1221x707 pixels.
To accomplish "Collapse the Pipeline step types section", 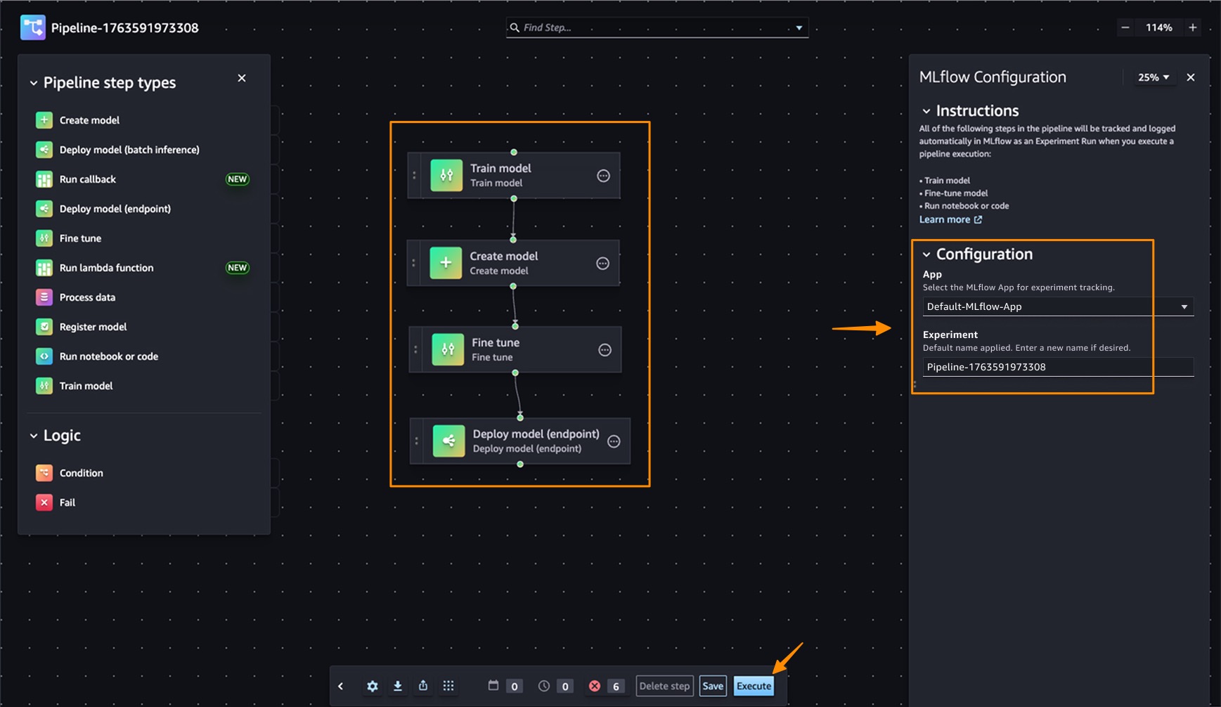I will click(34, 83).
